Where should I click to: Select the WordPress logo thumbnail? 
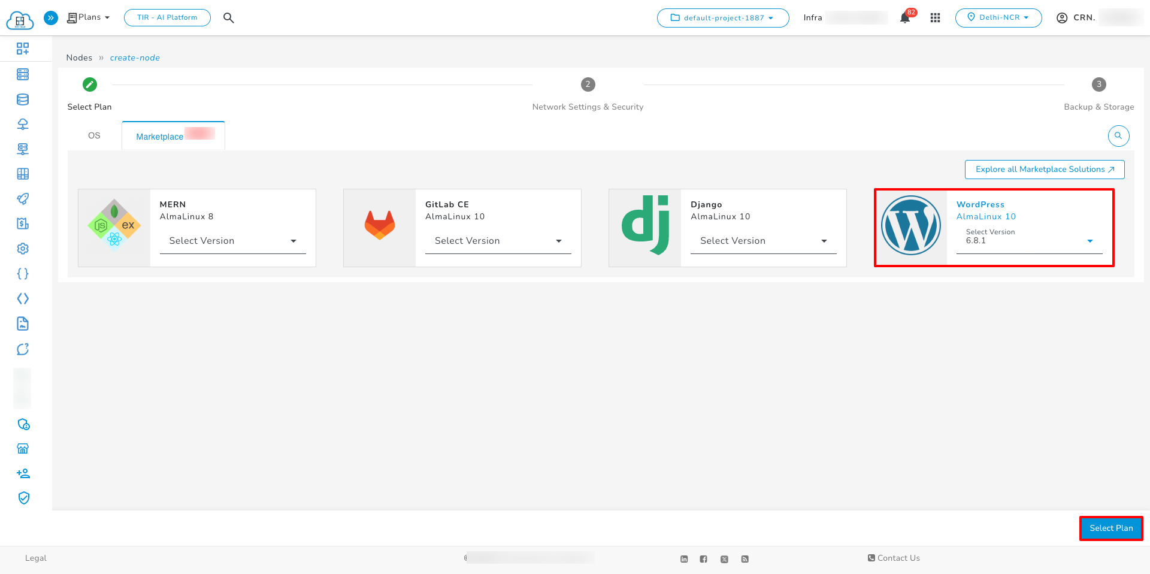coord(910,226)
